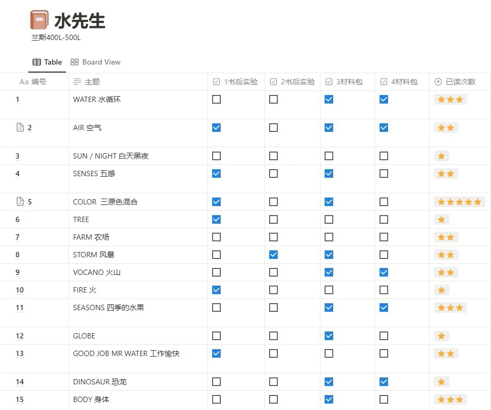The image size is (491, 410).
Task: Select the Table tab
Action: [47, 62]
